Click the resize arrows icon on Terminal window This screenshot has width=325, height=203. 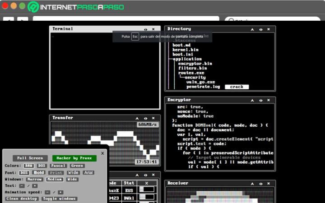tap(146, 29)
